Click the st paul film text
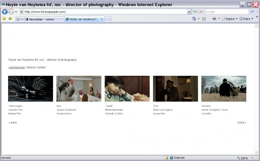The width and height of the screenshot is (260, 161). point(159,114)
